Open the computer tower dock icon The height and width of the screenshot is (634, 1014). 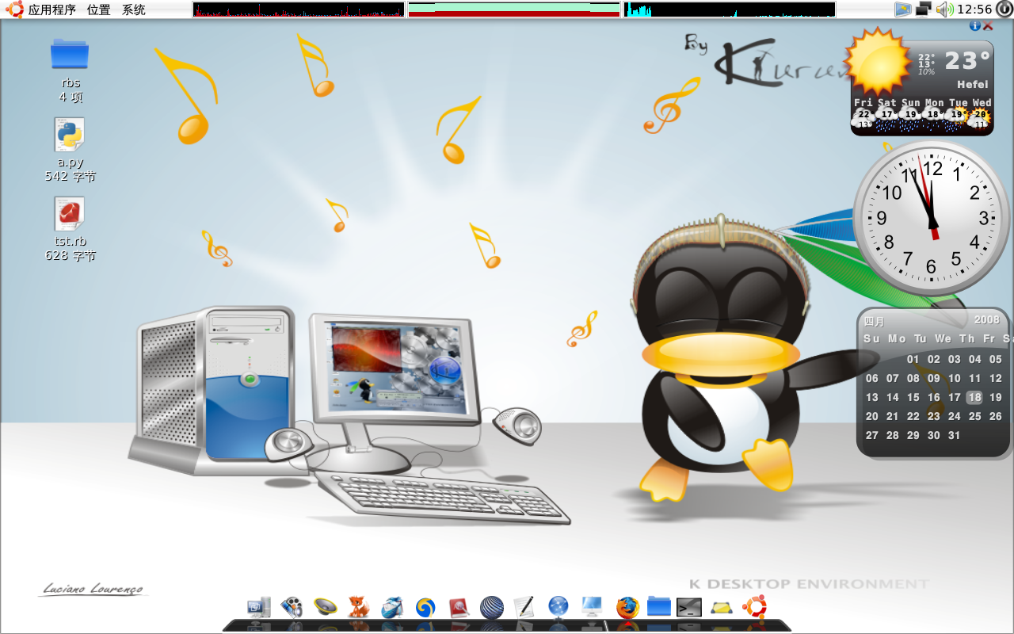point(259,608)
